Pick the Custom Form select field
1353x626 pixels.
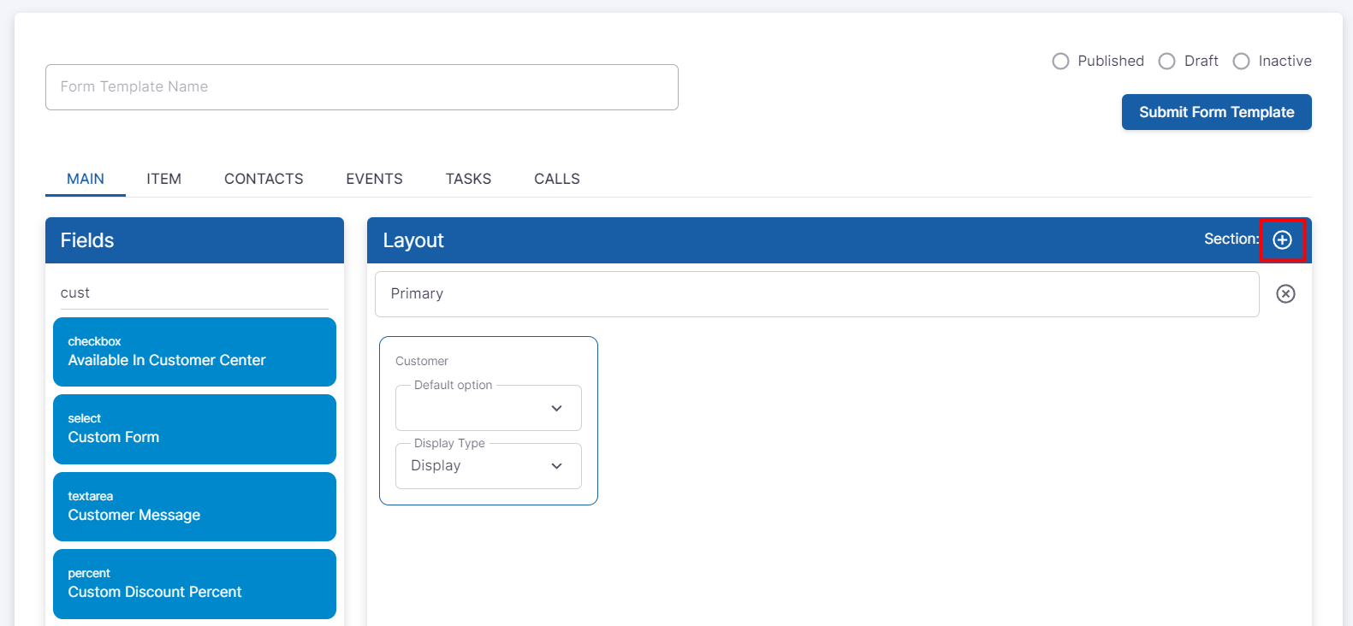point(194,429)
